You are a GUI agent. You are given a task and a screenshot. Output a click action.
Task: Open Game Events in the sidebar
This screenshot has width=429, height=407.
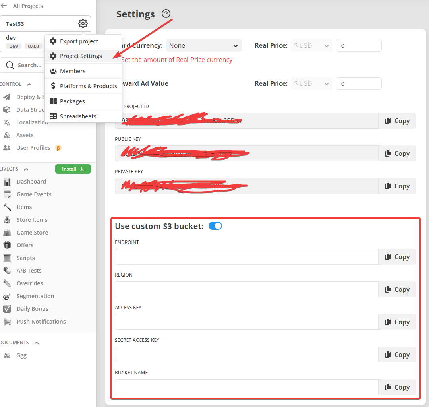(34, 194)
